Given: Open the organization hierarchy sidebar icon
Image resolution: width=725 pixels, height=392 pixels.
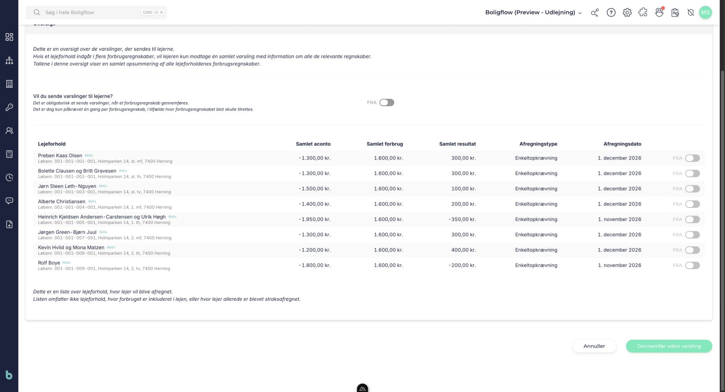Looking at the screenshot, I should tap(9, 60).
